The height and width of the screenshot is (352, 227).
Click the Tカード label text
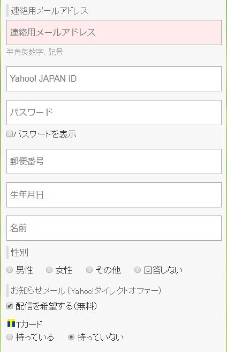pyautogui.click(x=29, y=324)
